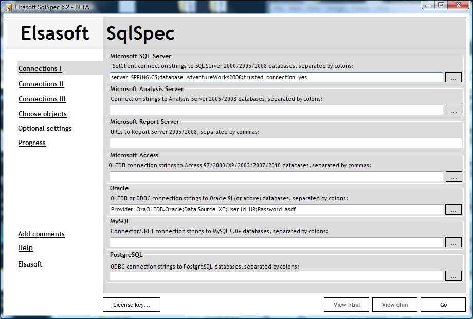The height and width of the screenshot is (319, 473).
Task: Minimize the SqlSpec window
Action: point(428,5)
